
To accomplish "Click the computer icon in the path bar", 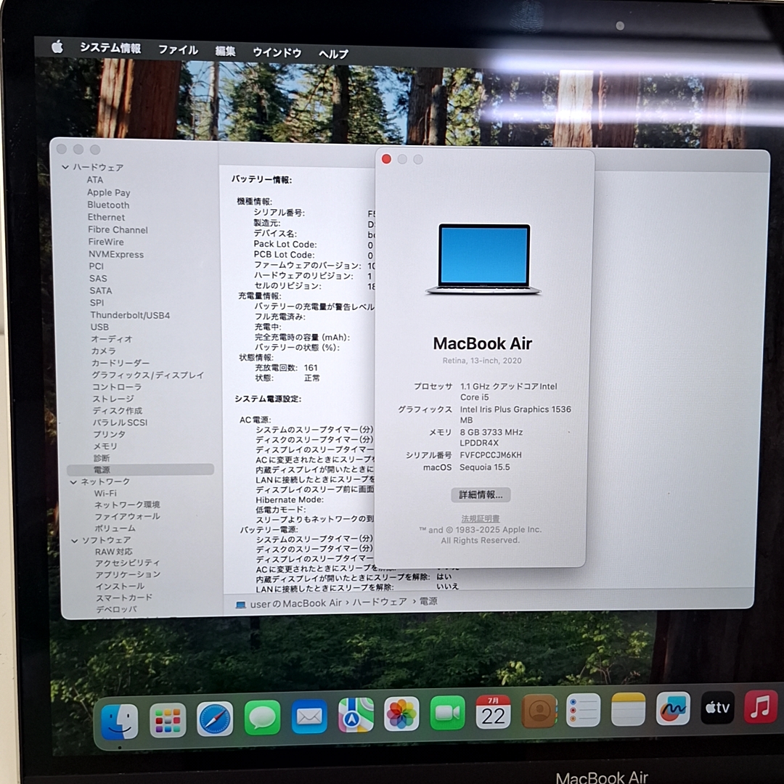I will point(240,605).
